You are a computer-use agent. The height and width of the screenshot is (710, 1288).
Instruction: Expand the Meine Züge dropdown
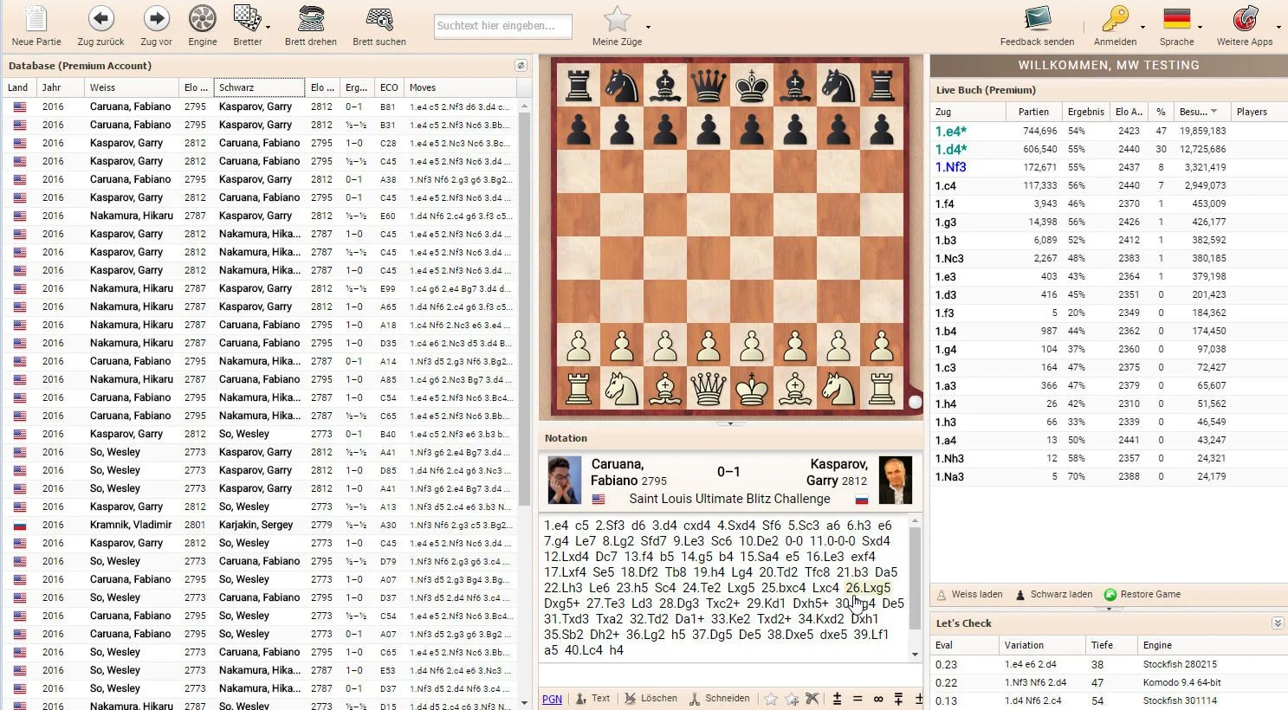648,28
